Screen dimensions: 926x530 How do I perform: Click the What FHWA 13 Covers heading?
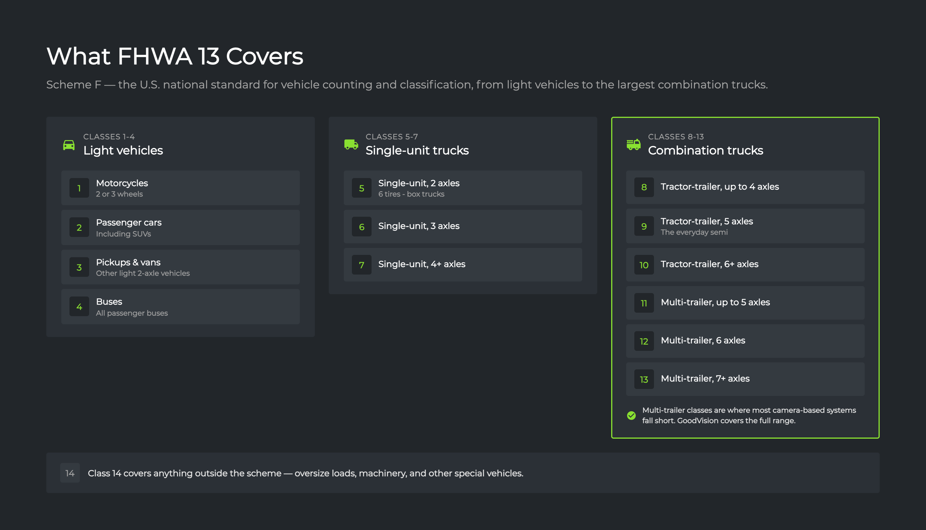click(175, 56)
